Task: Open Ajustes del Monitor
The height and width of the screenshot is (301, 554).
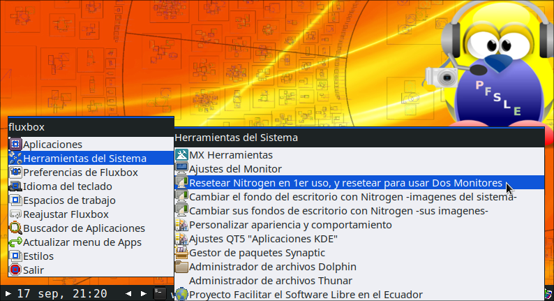Action: coord(359,169)
